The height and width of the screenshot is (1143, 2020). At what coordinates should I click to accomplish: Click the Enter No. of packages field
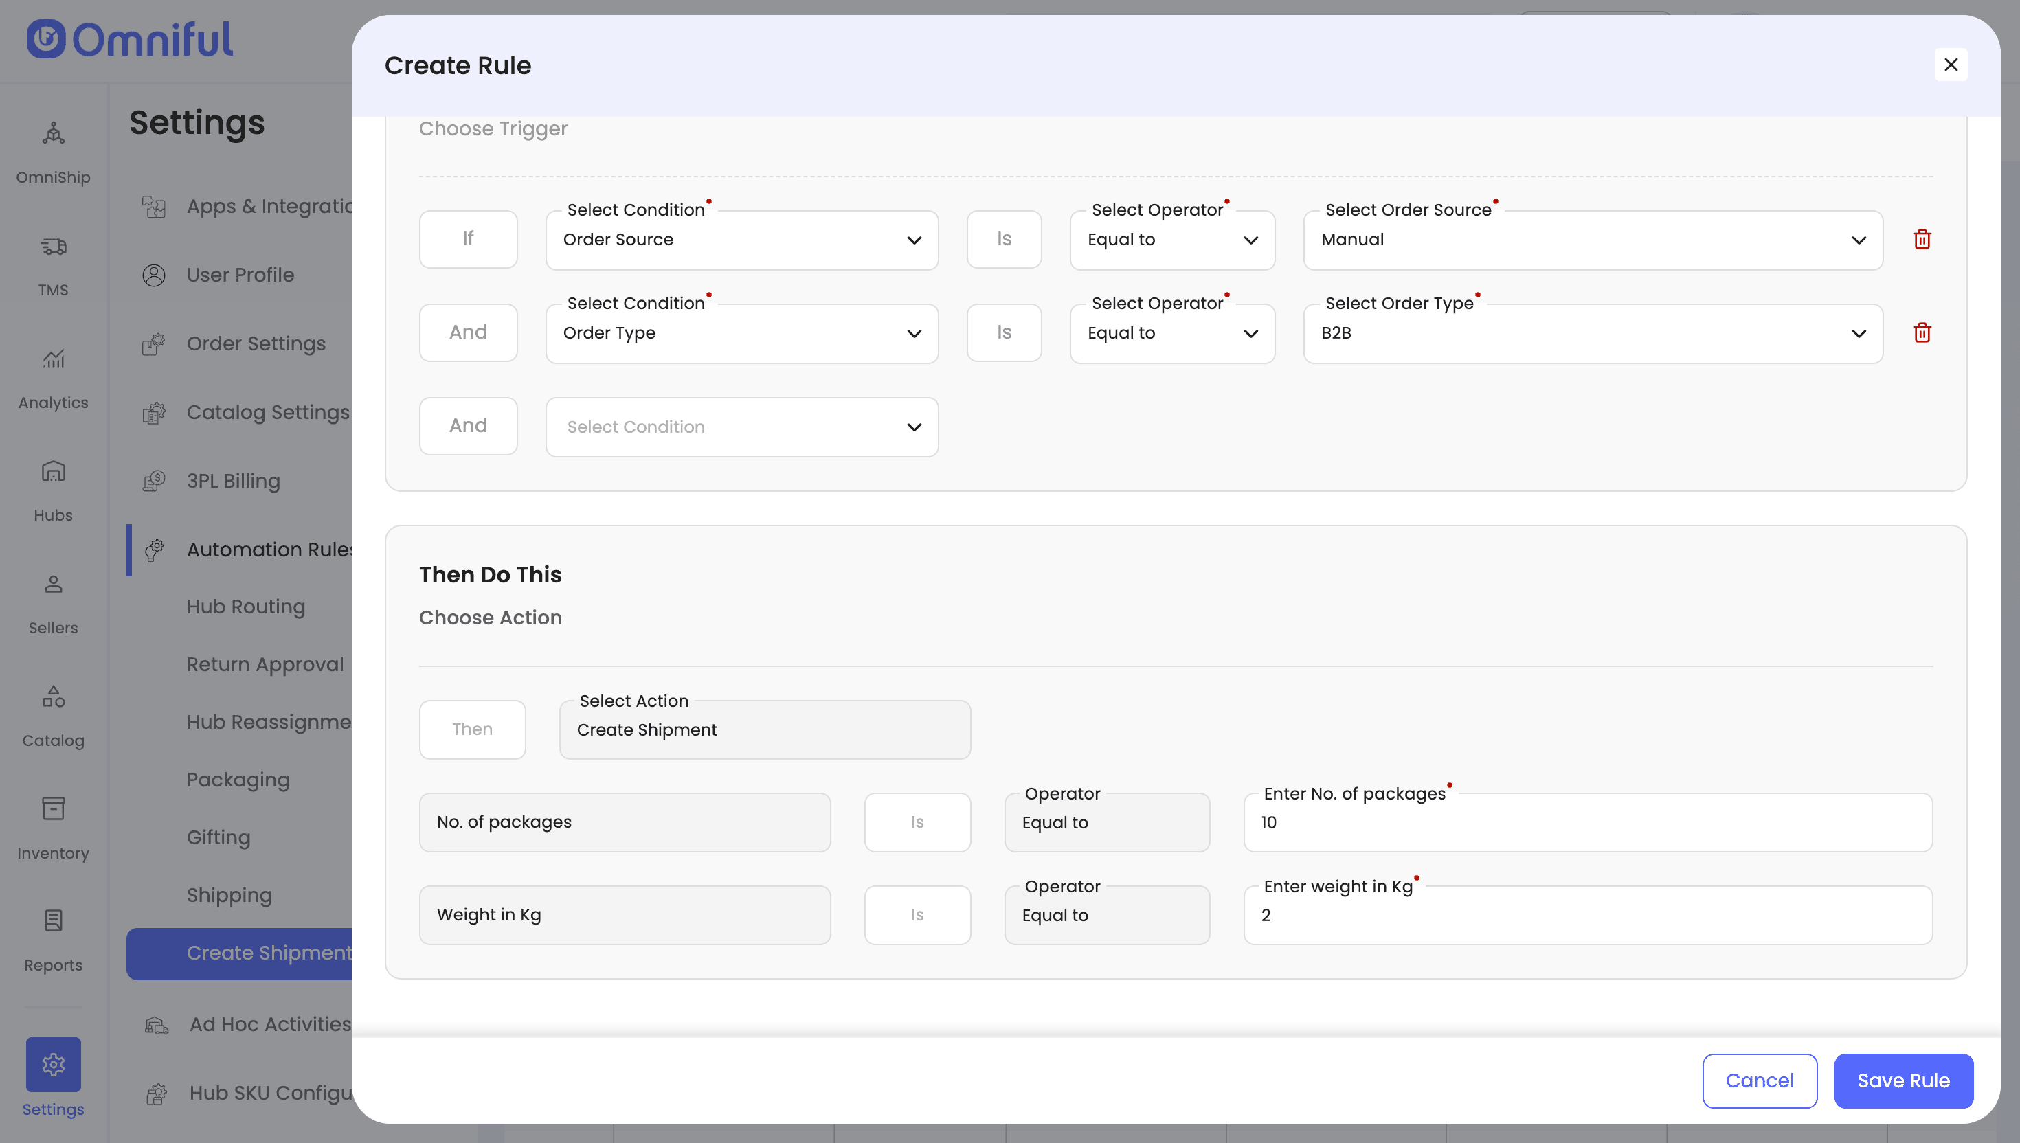coord(1586,823)
